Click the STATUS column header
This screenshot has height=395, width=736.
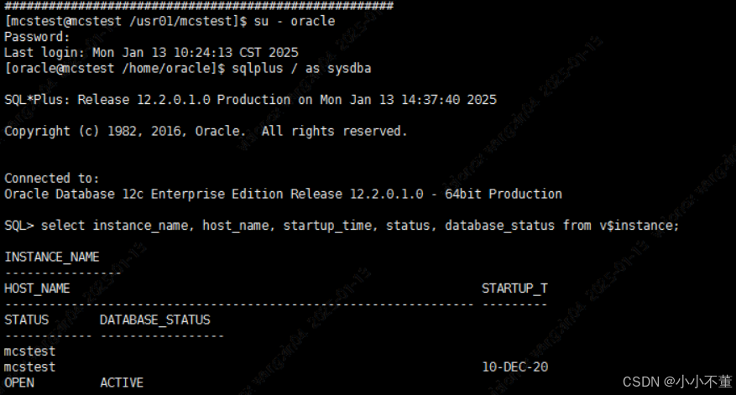point(26,320)
